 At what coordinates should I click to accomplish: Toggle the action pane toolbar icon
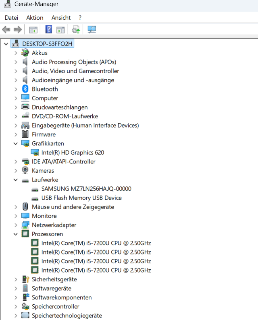click(x=60, y=30)
